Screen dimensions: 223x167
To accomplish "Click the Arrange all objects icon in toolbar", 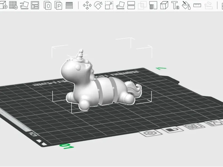I will click(x=35, y=5).
